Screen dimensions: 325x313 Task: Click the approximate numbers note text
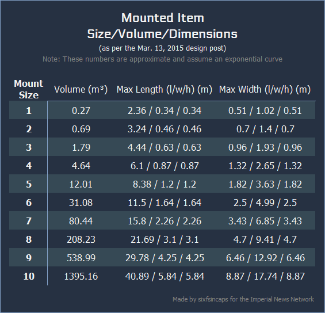[162, 59]
